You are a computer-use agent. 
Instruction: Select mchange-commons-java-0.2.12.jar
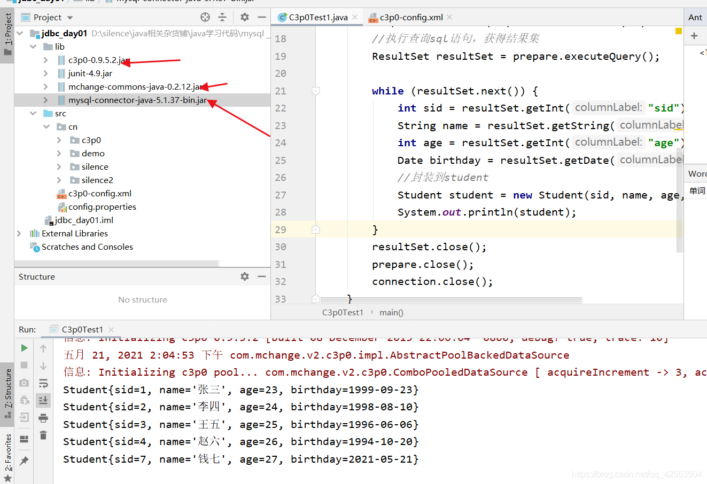136,86
